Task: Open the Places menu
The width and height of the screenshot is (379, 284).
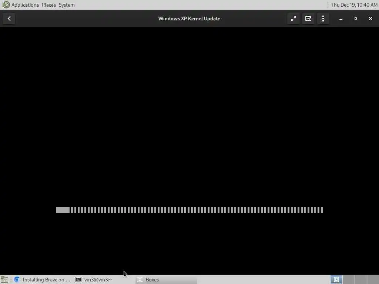Action: pyautogui.click(x=48, y=5)
